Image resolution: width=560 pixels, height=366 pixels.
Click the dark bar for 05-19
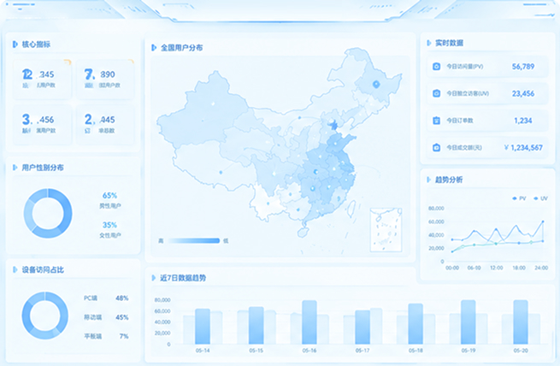pyautogui.click(x=469, y=322)
